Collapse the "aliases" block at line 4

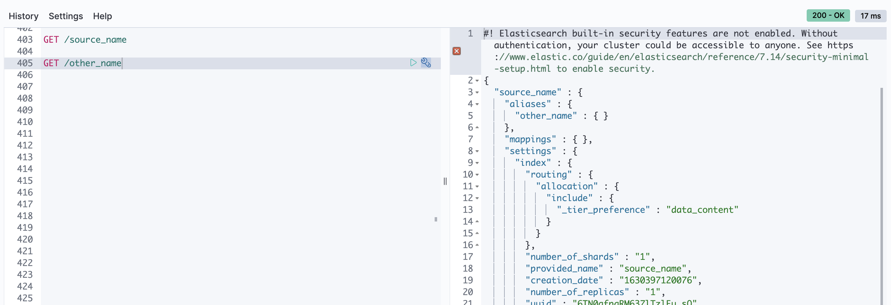point(477,104)
